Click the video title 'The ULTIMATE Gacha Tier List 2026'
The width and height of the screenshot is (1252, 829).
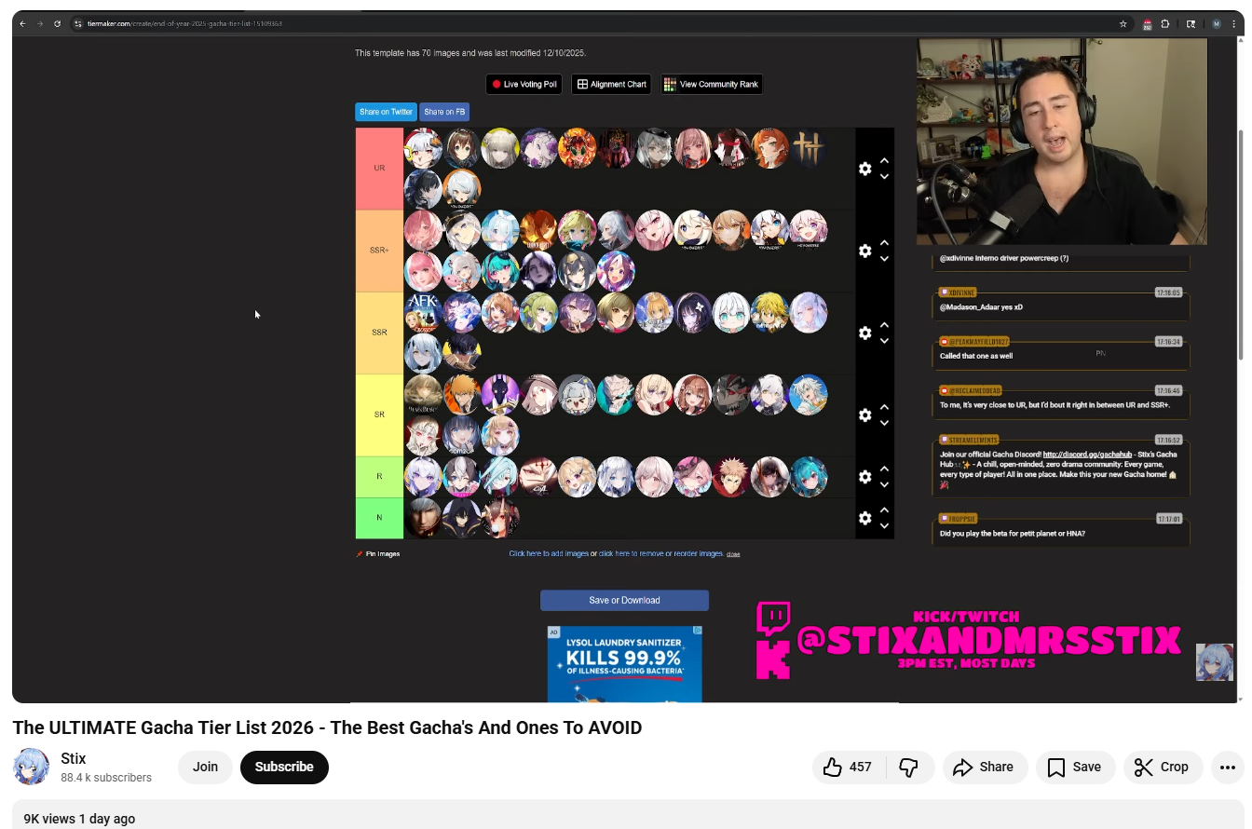pos(327,727)
